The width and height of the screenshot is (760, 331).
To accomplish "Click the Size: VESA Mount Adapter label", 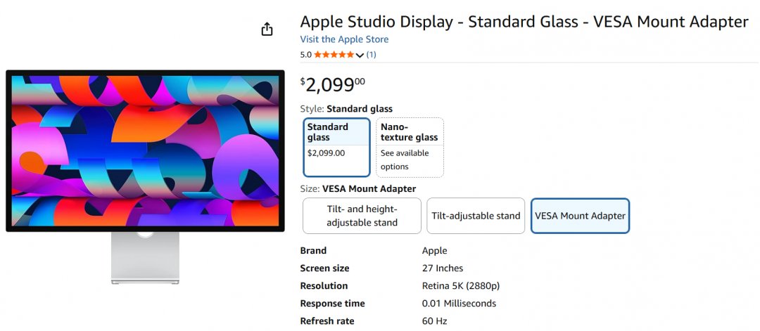I will 357,188.
